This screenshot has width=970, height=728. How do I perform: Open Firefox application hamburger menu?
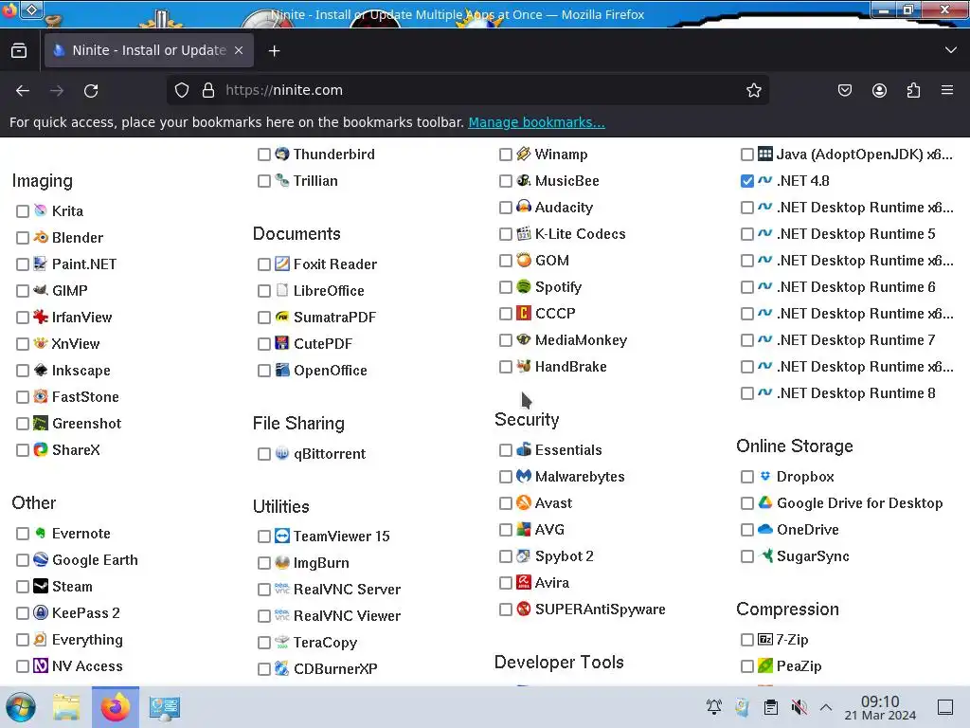pyautogui.click(x=947, y=90)
